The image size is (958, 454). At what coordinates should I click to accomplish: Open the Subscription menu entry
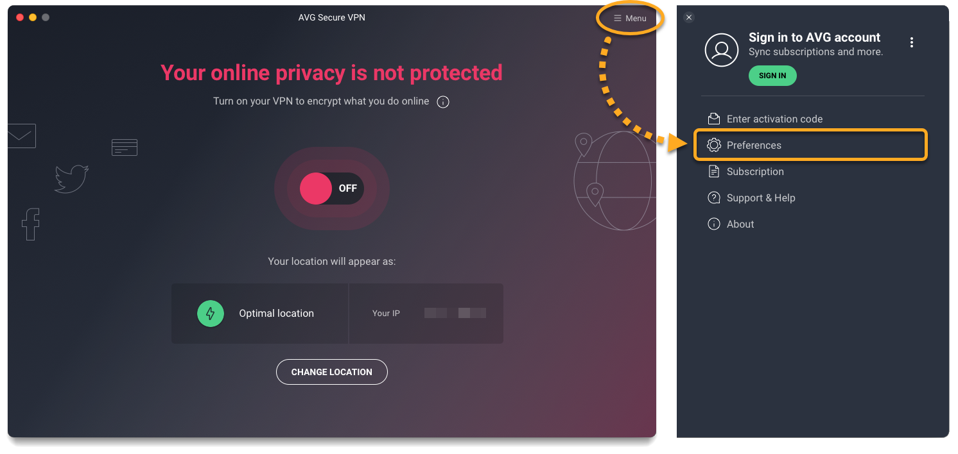coord(755,172)
